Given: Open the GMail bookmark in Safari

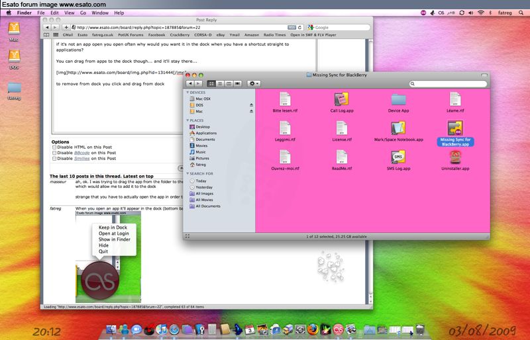Looking at the screenshot, I should (68, 35).
